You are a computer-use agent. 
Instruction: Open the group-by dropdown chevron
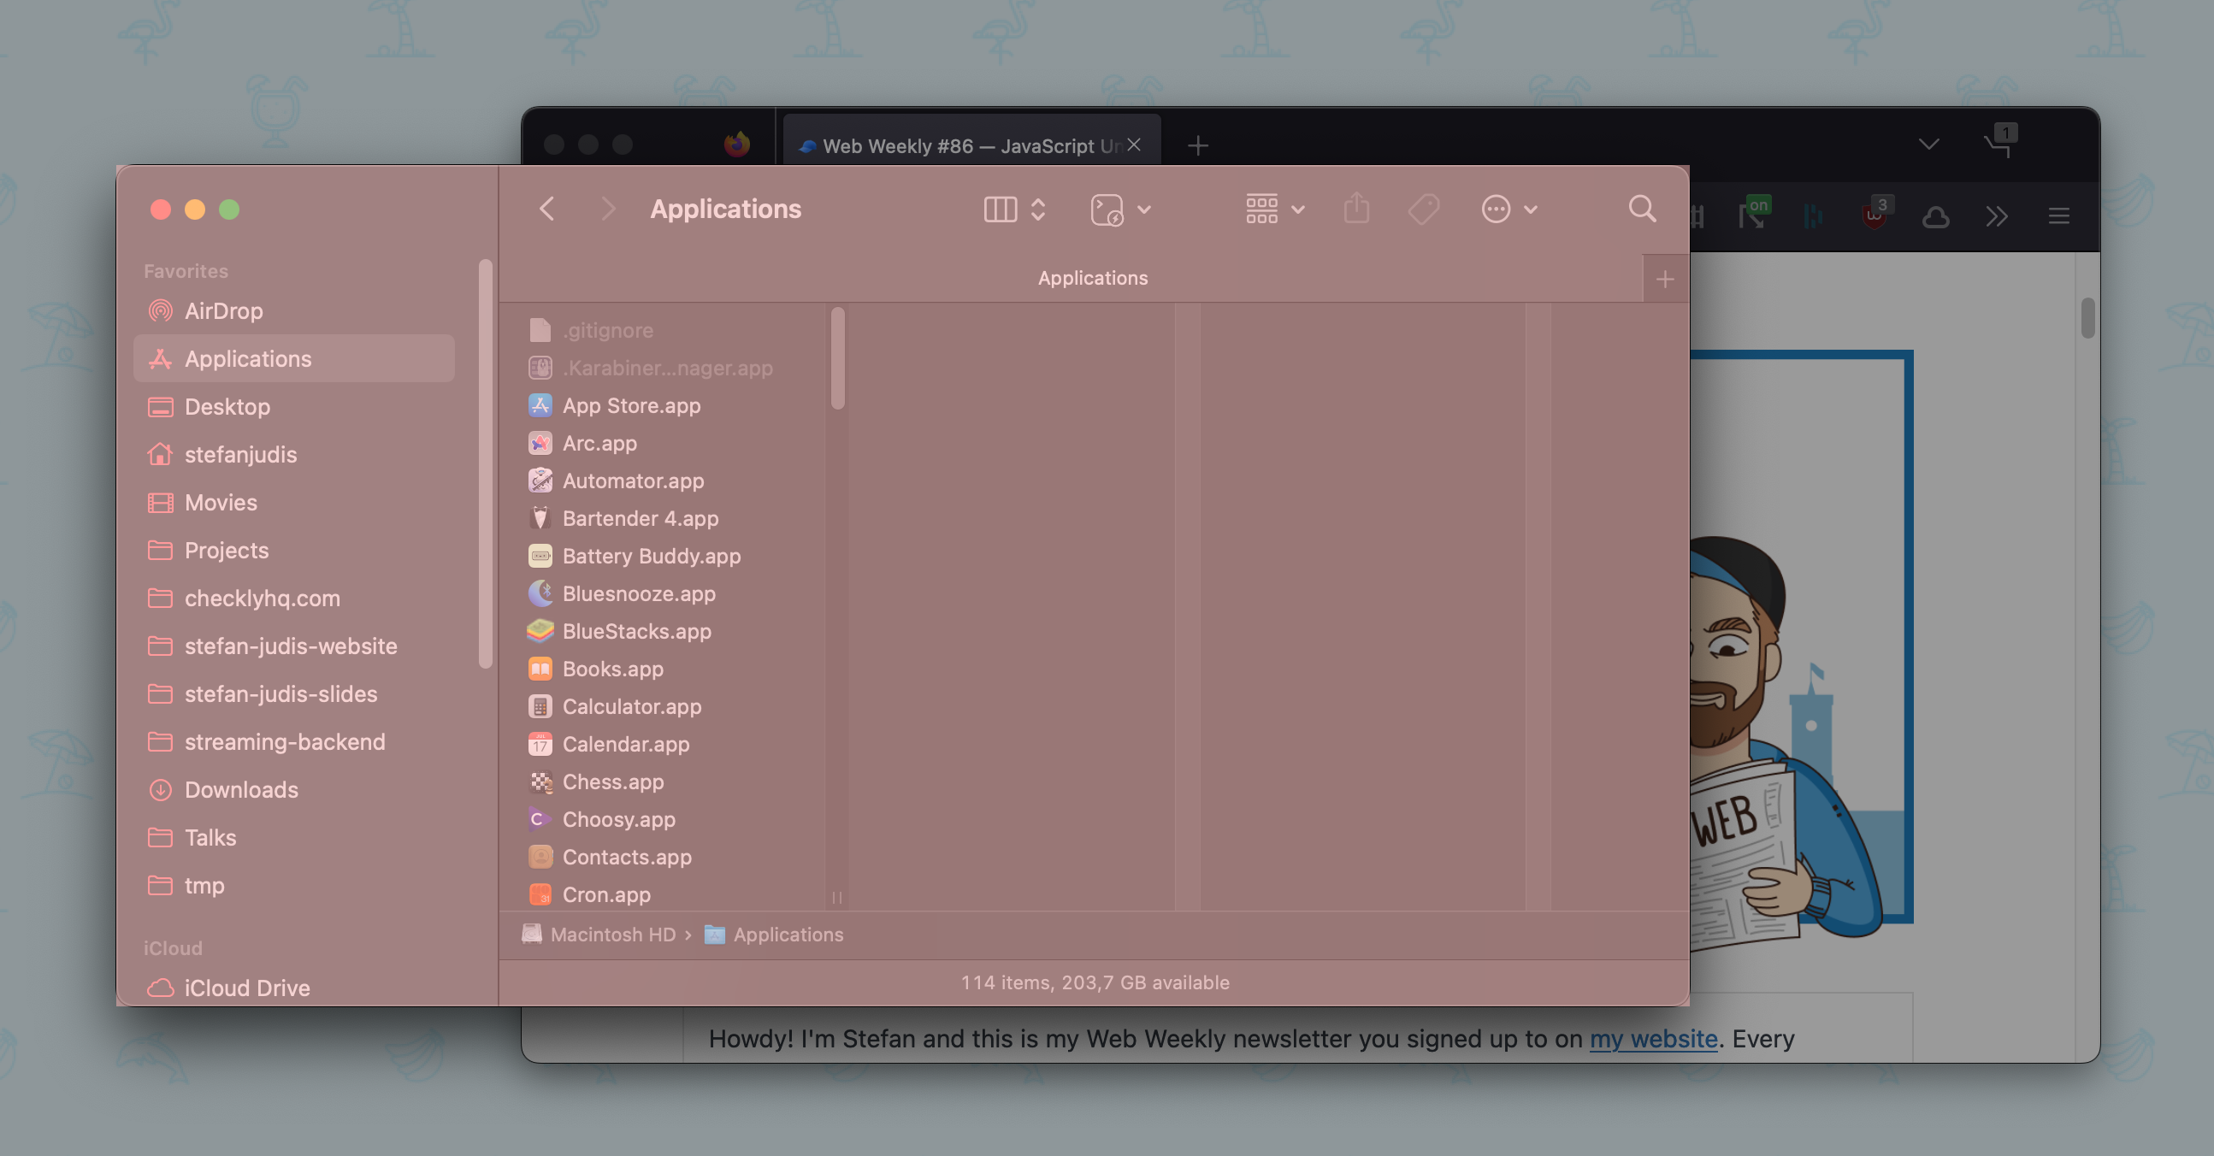coord(1298,209)
